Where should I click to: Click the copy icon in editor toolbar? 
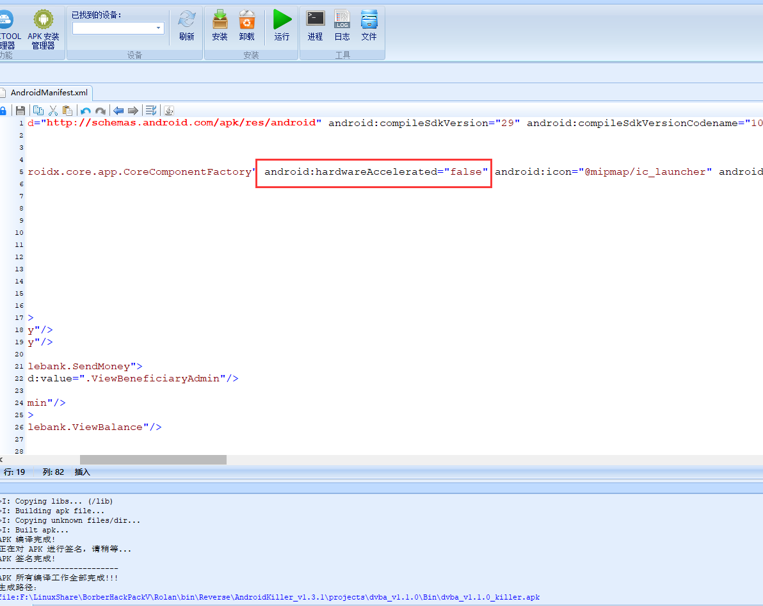pyautogui.click(x=38, y=111)
